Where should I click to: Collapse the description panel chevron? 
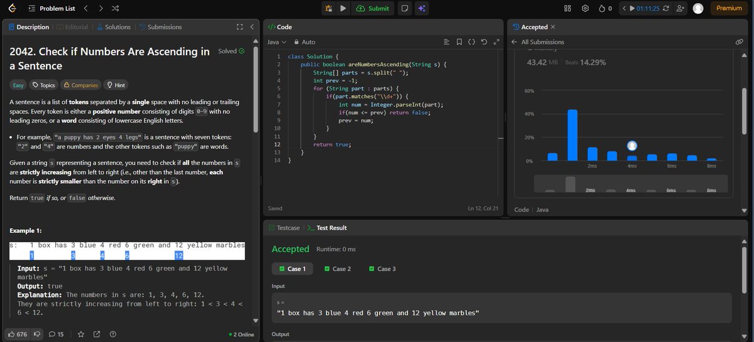(251, 27)
